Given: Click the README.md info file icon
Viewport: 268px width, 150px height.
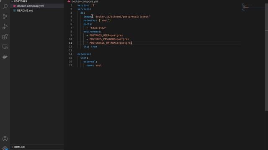Looking at the screenshot, I should click(15, 10).
